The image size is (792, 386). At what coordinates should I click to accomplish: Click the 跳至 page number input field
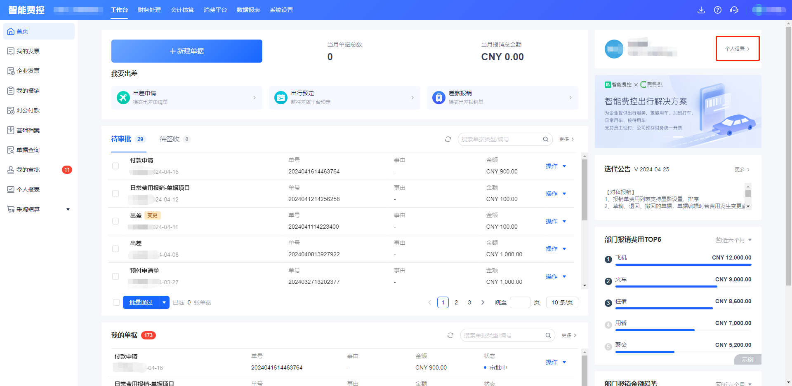pyautogui.click(x=520, y=302)
